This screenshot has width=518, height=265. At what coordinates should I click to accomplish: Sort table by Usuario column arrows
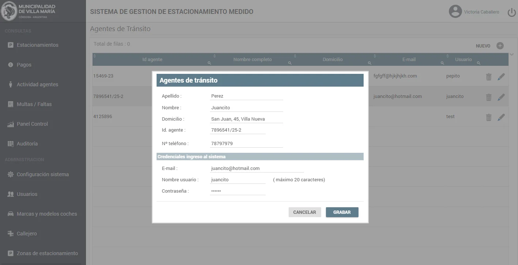pos(447,56)
